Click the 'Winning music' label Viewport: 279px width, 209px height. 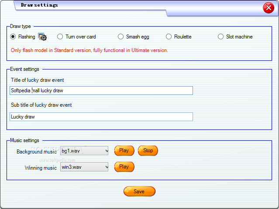point(41,168)
